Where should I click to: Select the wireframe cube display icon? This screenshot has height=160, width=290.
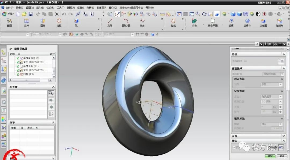coord(246,14)
